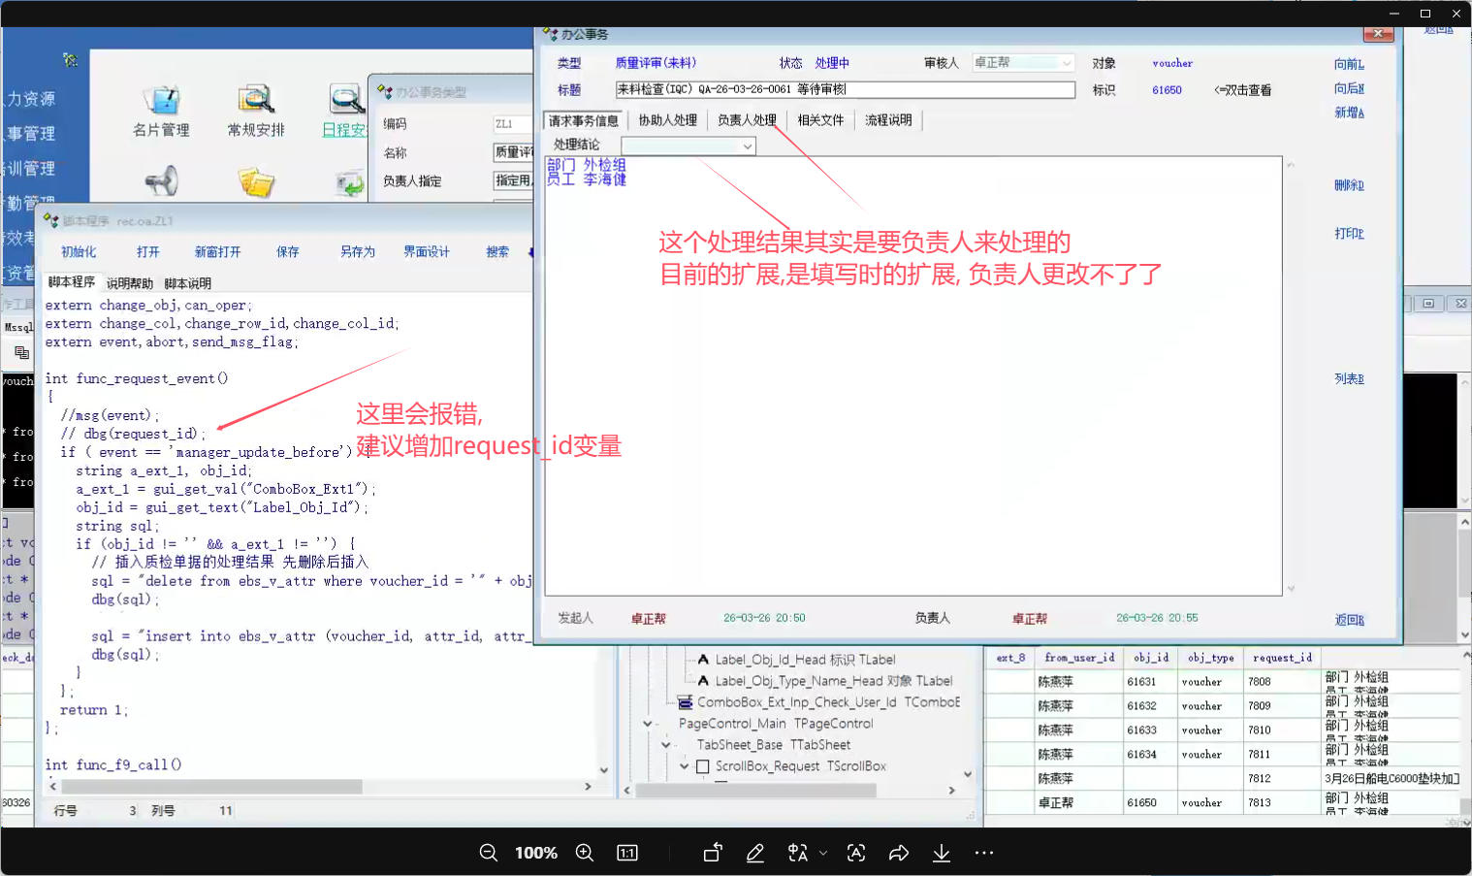Click the pencil edit icon

click(x=755, y=853)
